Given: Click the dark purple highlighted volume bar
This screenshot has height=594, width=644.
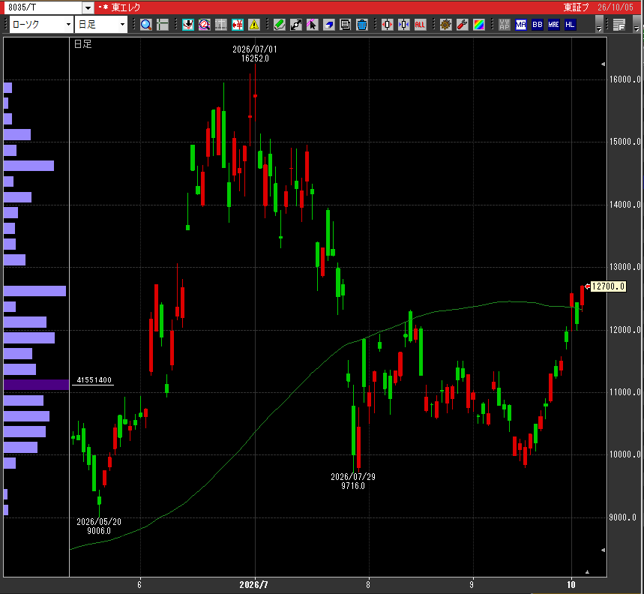Looking at the screenshot, I should pyautogui.click(x=36, y=385).
